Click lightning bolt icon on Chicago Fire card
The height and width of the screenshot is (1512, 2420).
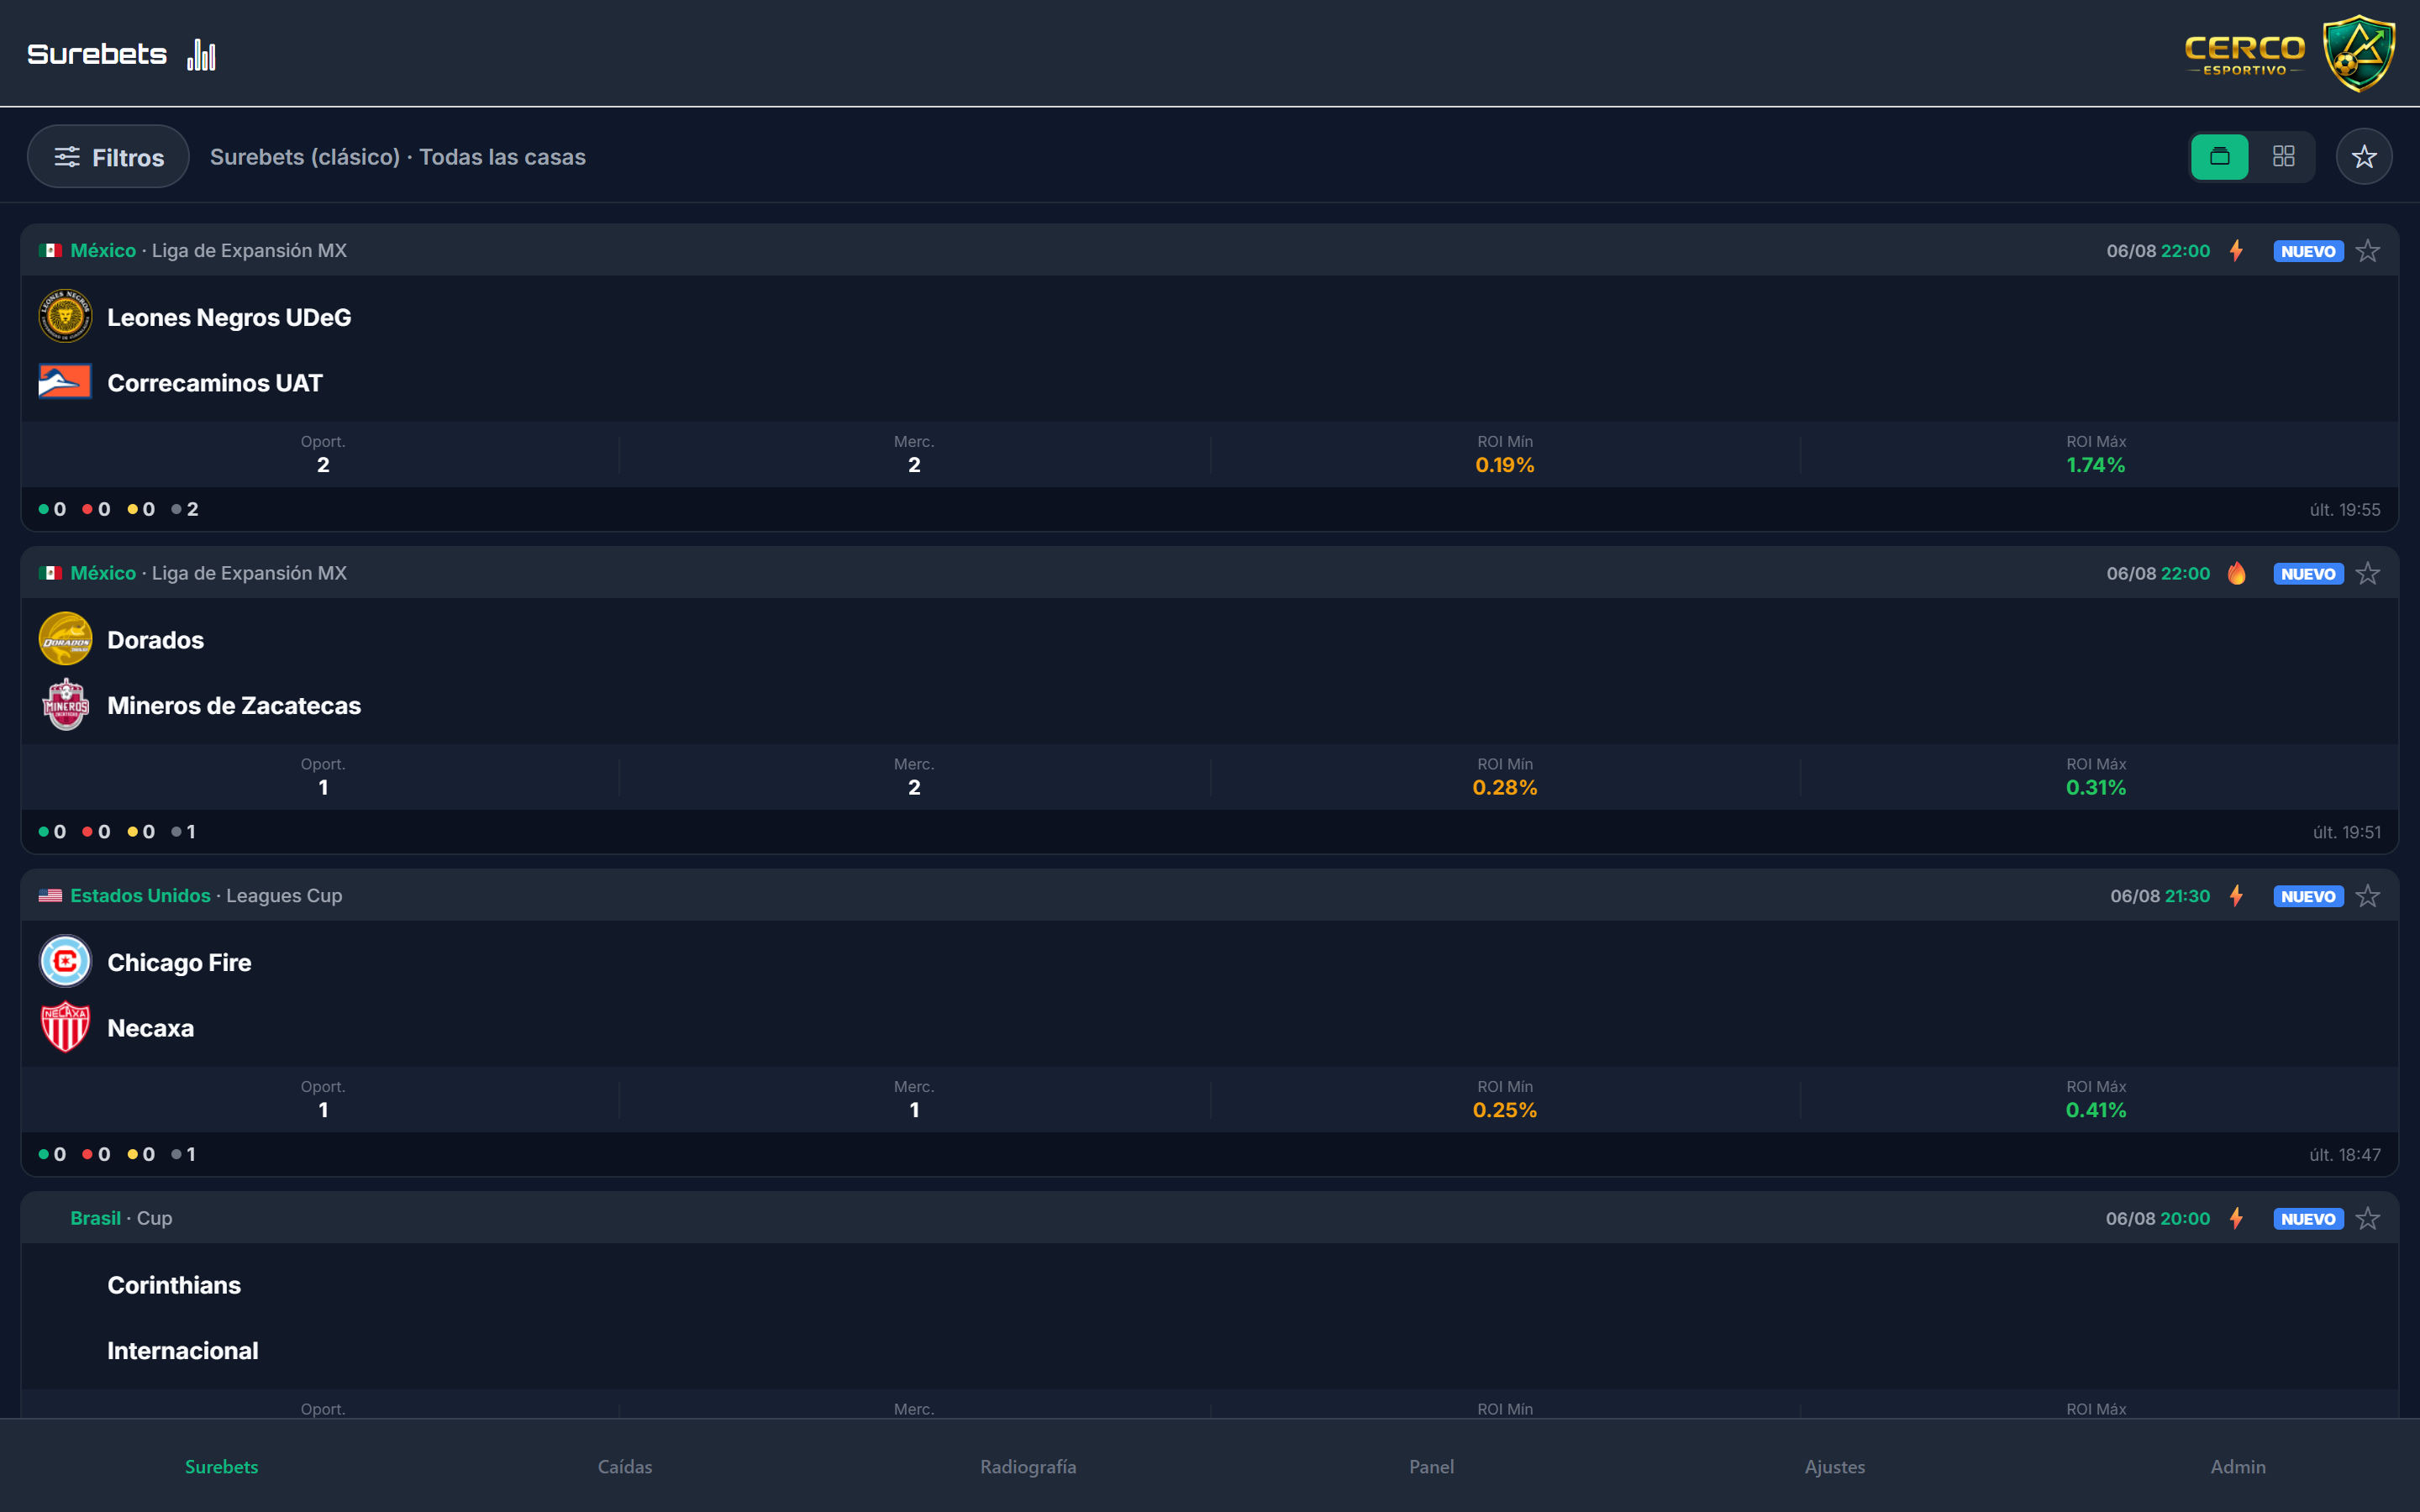pyautogui.click(x=2236, y=896)
